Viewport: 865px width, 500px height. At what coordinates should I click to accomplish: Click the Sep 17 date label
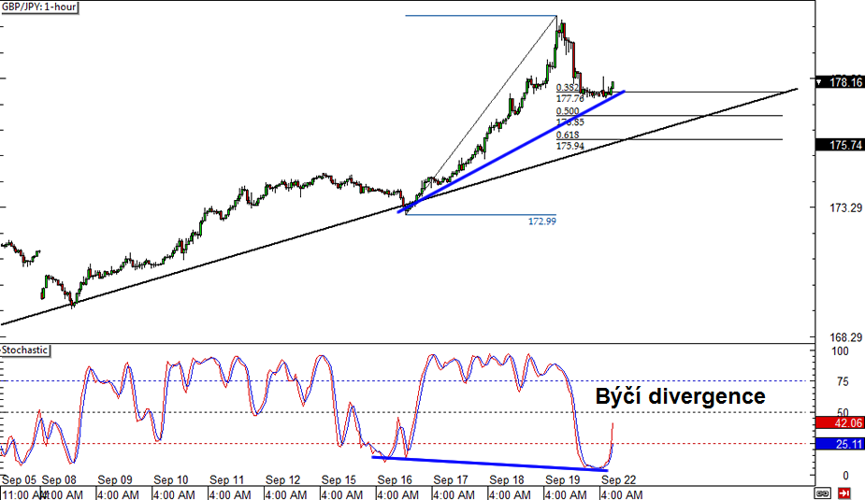pyautogui.click(x=451, y=480)
